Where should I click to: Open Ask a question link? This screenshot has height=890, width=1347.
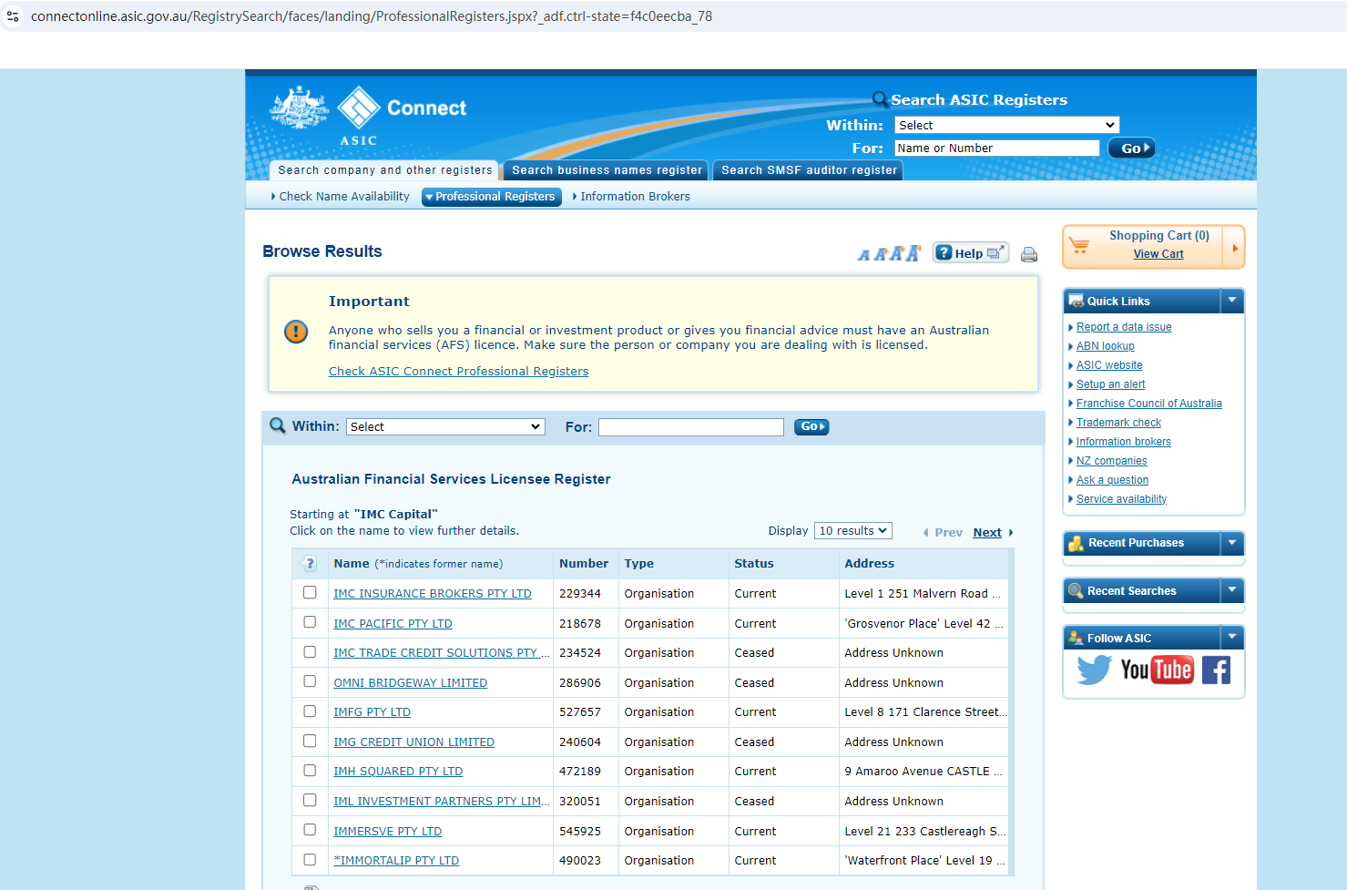(1112, 480)
